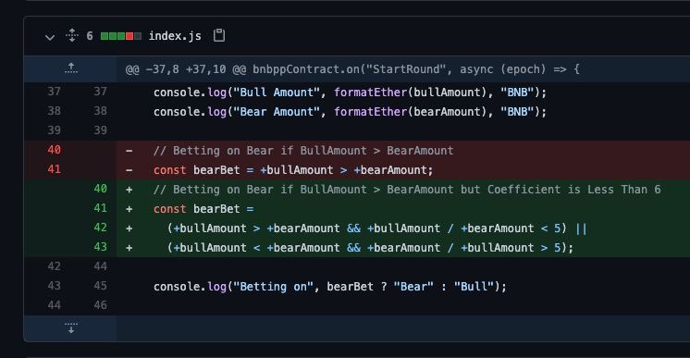The width and height of the screenshot is (690, 358).
Task: Click new line number 38 of Bear Amount line
Action: 100,111
